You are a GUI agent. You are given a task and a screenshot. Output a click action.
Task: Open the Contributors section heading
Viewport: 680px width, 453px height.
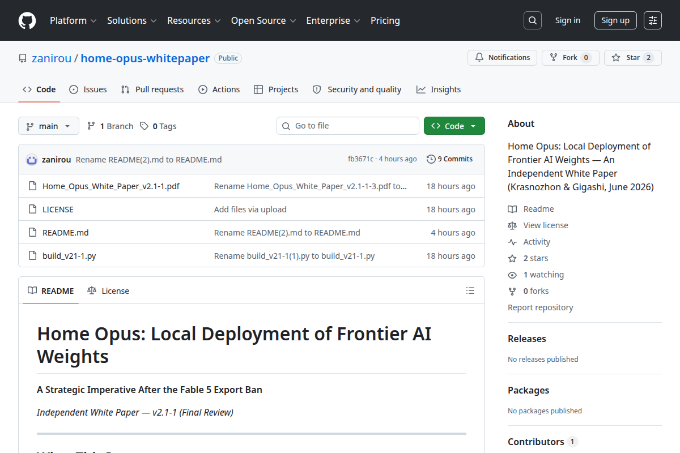(x=536, y=442)
